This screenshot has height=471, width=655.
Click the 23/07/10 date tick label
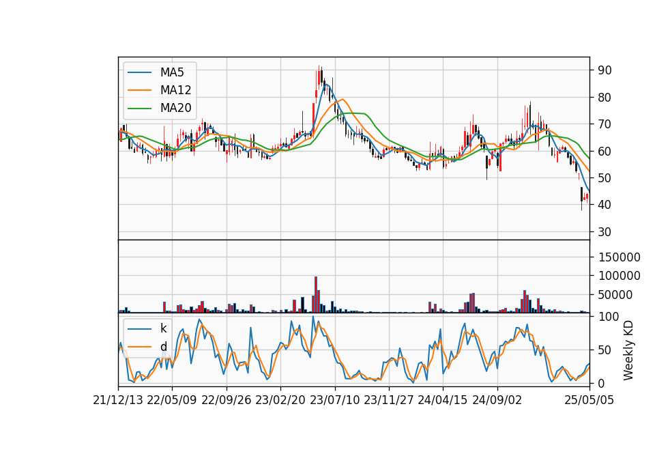(334, 400)
